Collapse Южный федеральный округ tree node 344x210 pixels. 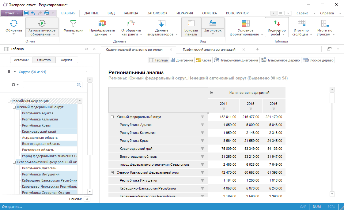14,107
